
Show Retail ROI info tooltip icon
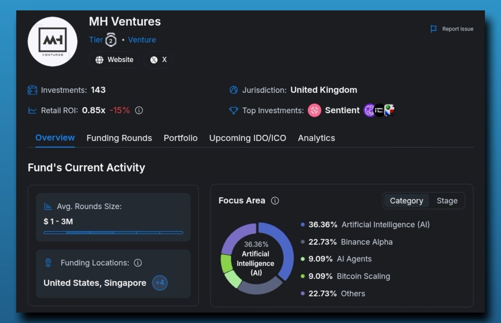click(139, 111)
